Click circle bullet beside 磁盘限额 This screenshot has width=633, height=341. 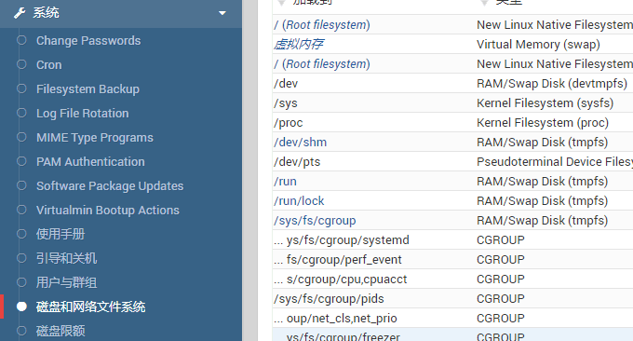[21, 331]
